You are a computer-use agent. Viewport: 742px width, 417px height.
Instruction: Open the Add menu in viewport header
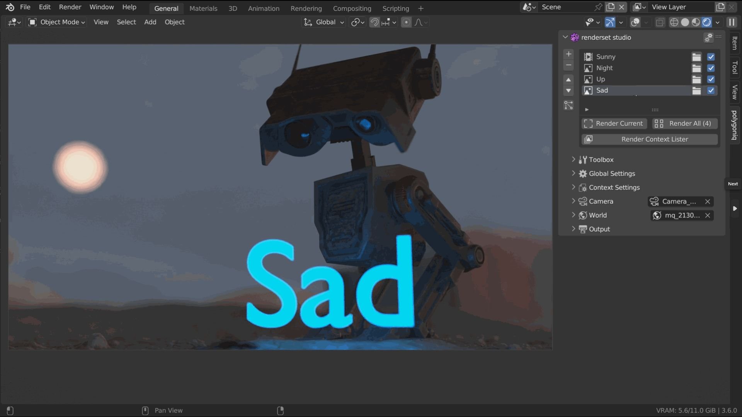coord(150,22)
